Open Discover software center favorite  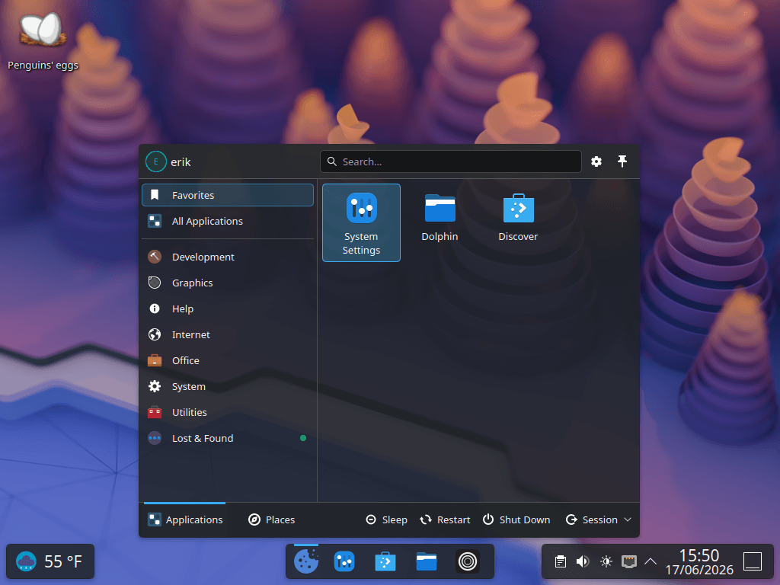[x=518, y=222]
